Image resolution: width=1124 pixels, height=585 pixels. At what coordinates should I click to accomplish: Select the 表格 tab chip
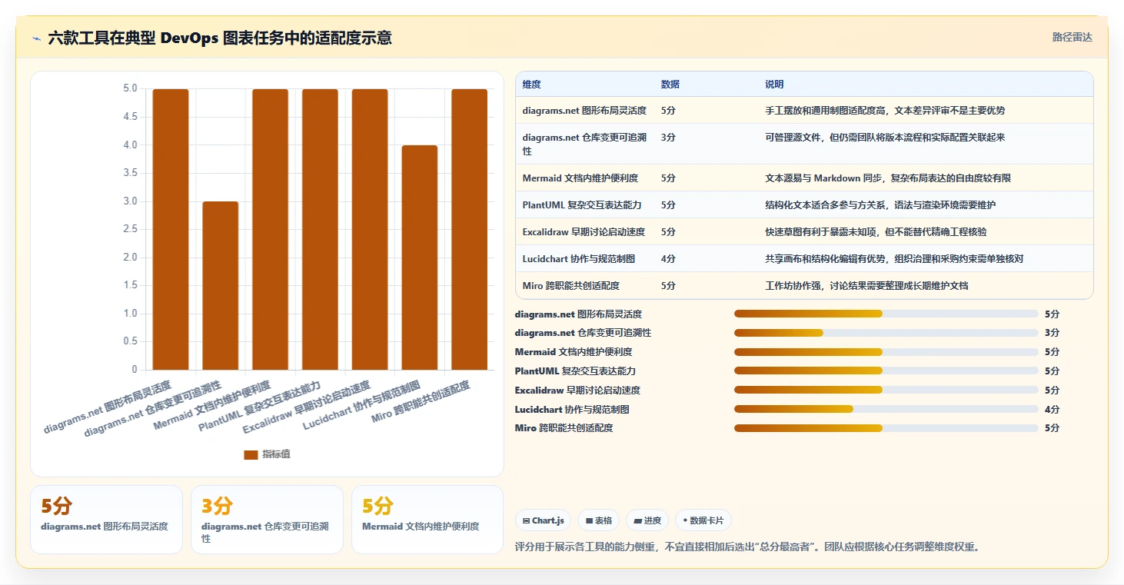click(x=599, y=520)
